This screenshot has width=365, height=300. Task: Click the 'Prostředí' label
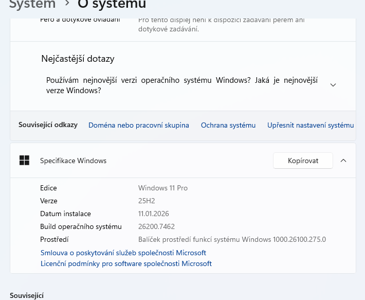coord(54,239)
